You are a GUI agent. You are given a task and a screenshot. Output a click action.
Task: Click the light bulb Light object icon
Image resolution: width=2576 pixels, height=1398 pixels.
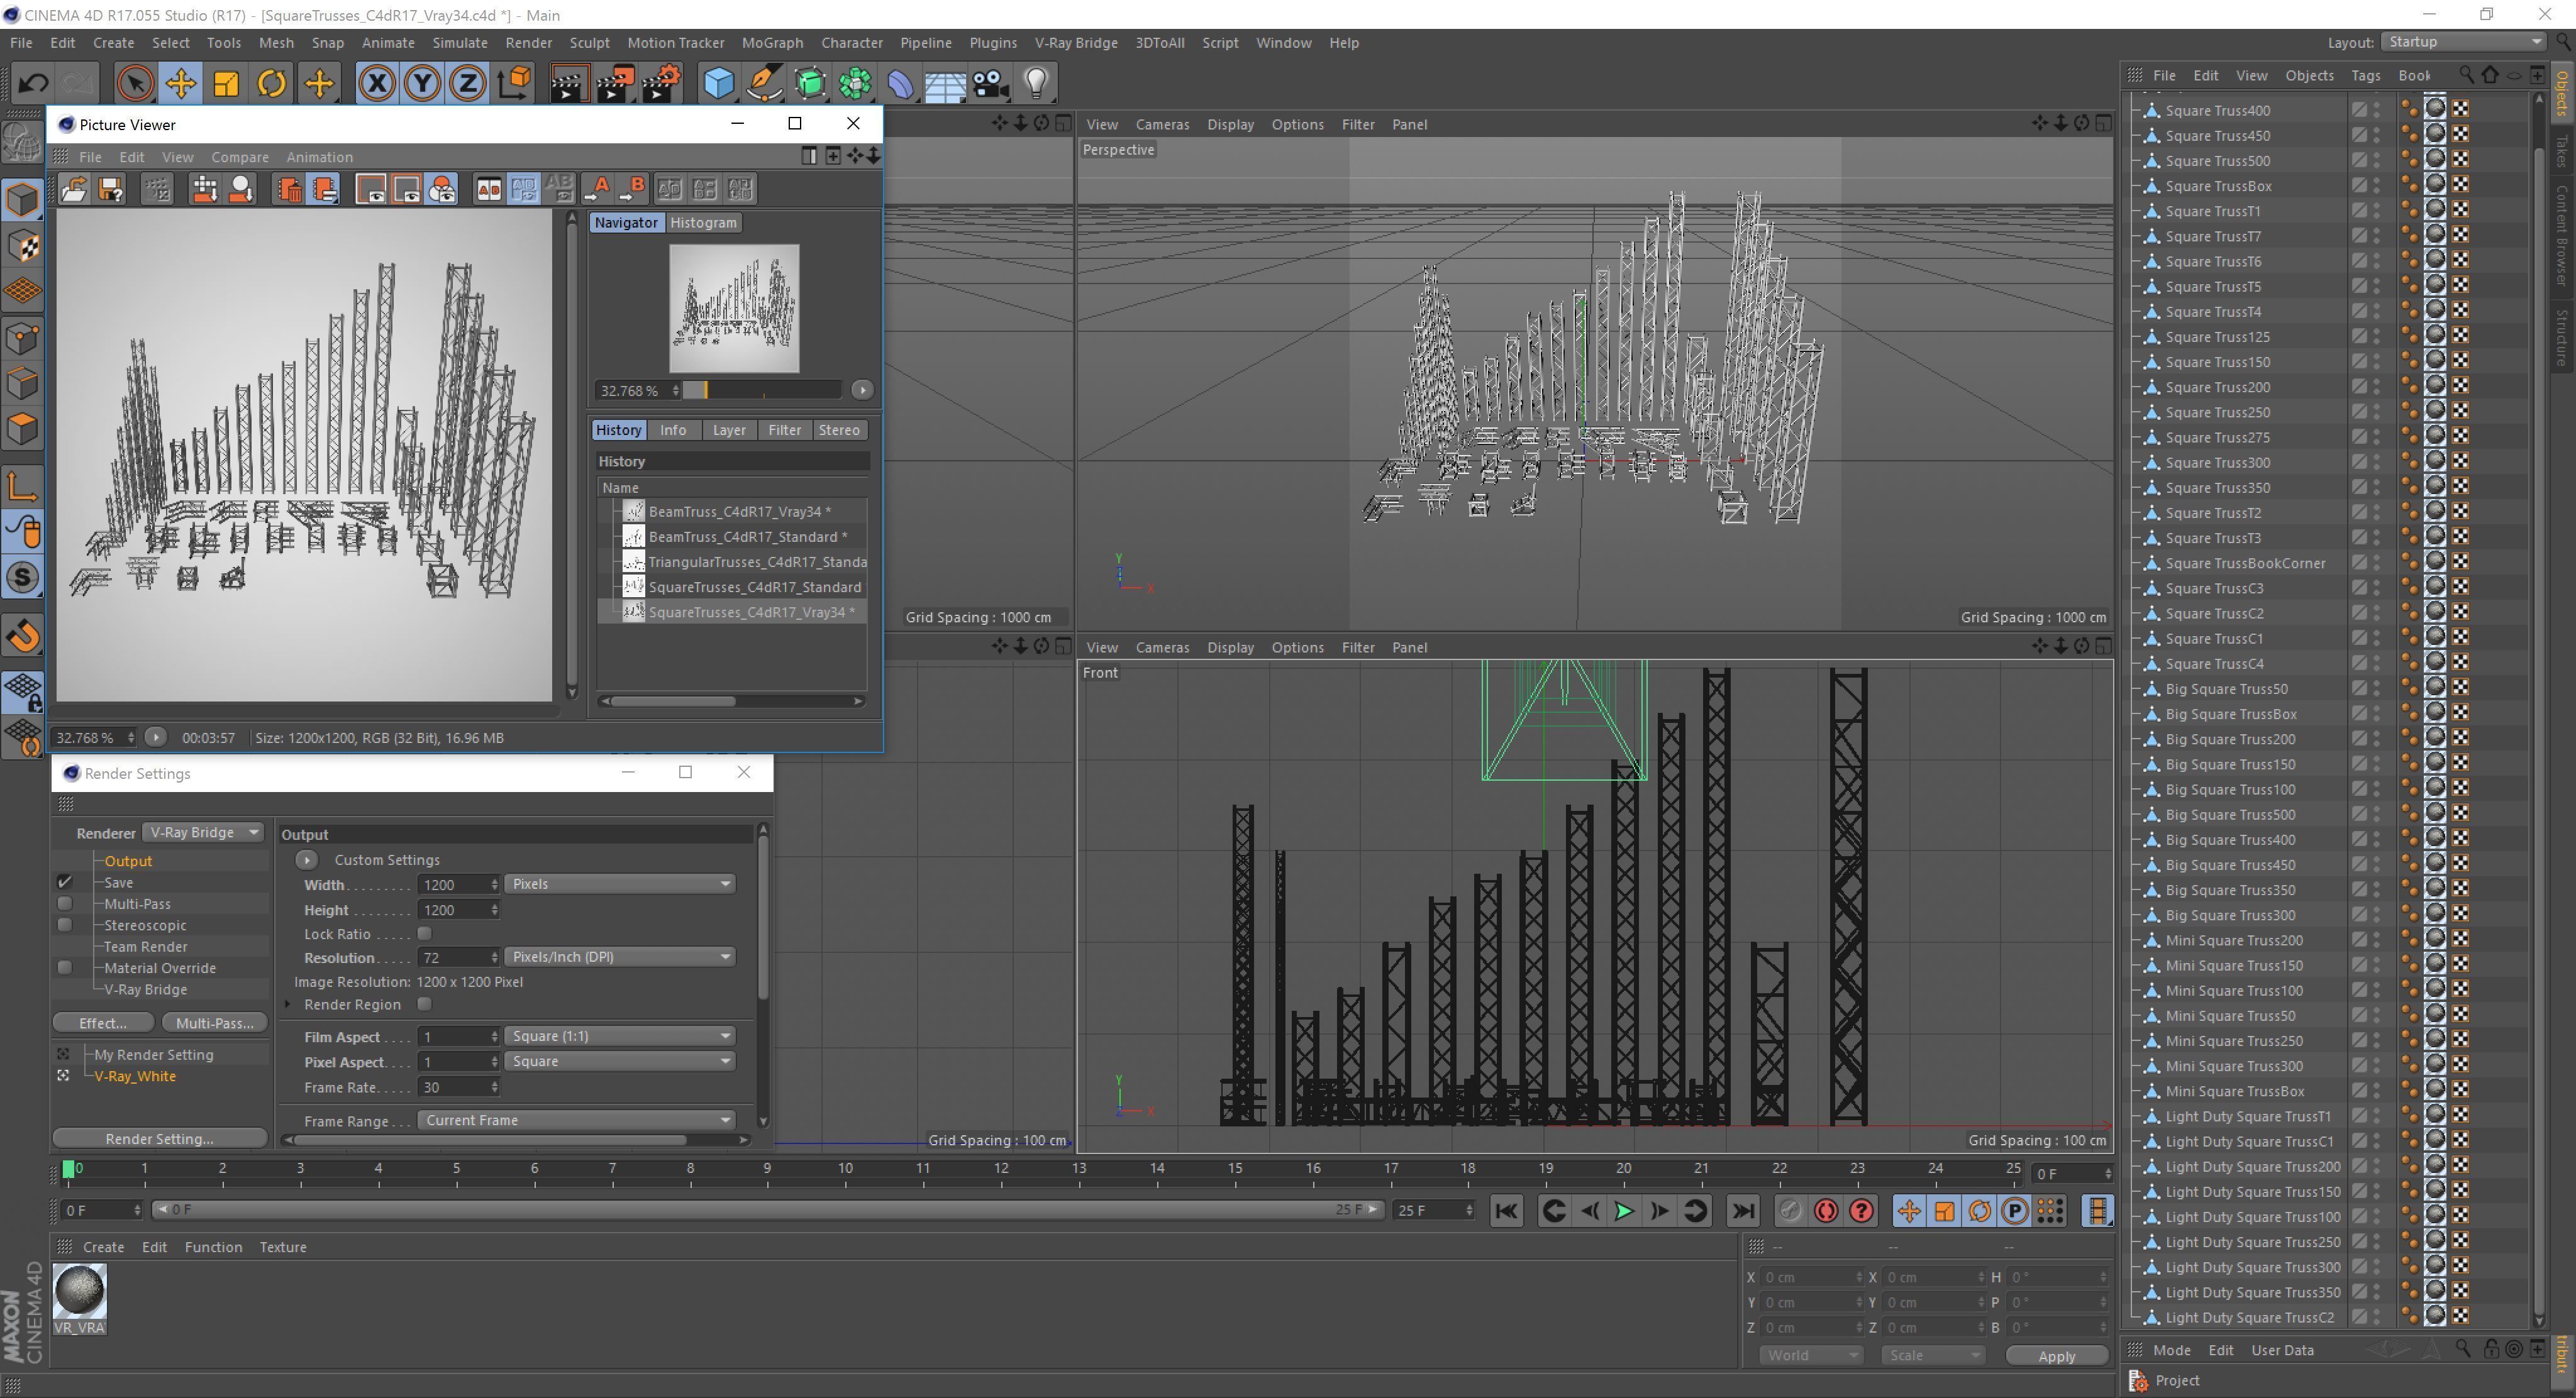[x=1036, y=83]
